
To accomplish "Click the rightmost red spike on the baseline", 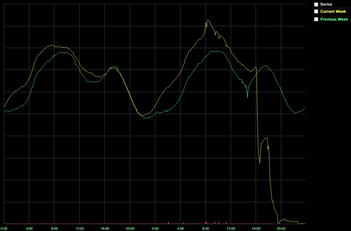I will click(226, 223).
